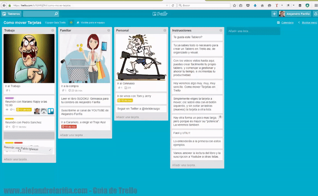The image size is (318, 196).
Task: Open Equipo Guia Trello team link
Action: 55,22
